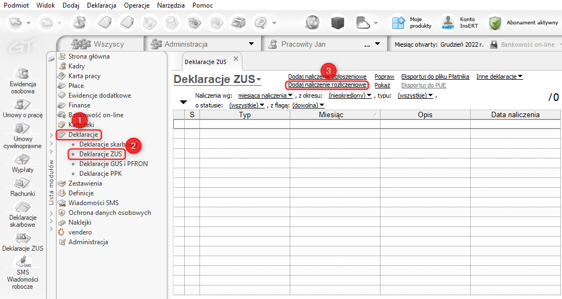
Task: Click the Abonament aktywny shield icon
Action: (x=495, y=23)
